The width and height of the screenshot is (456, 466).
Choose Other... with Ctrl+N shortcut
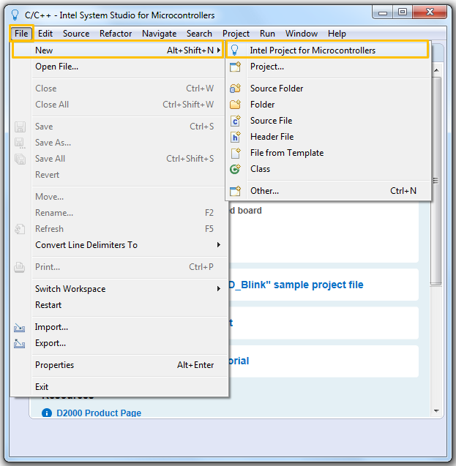click(328, 191)
